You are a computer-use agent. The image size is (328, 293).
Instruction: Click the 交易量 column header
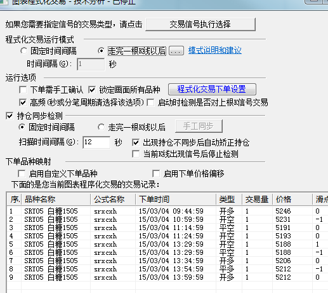(x=258, y=200)
